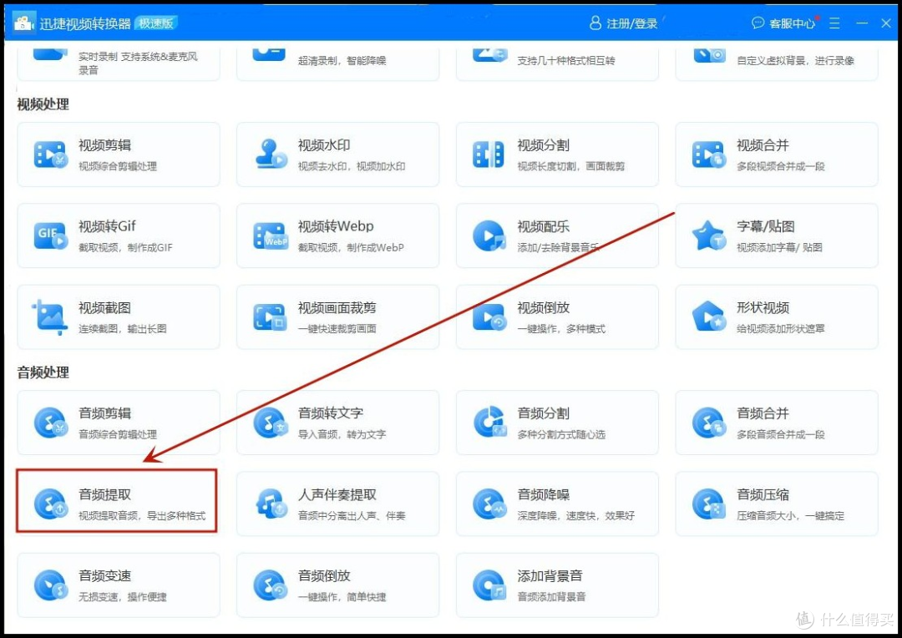The height and width of the screenshot is (638, 902).
Task: Select the 视频截图 screenshot icon
Action: (50, 316)
